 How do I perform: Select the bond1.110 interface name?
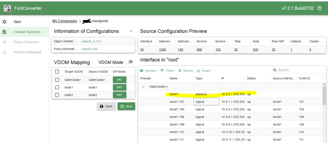point(177,132)
